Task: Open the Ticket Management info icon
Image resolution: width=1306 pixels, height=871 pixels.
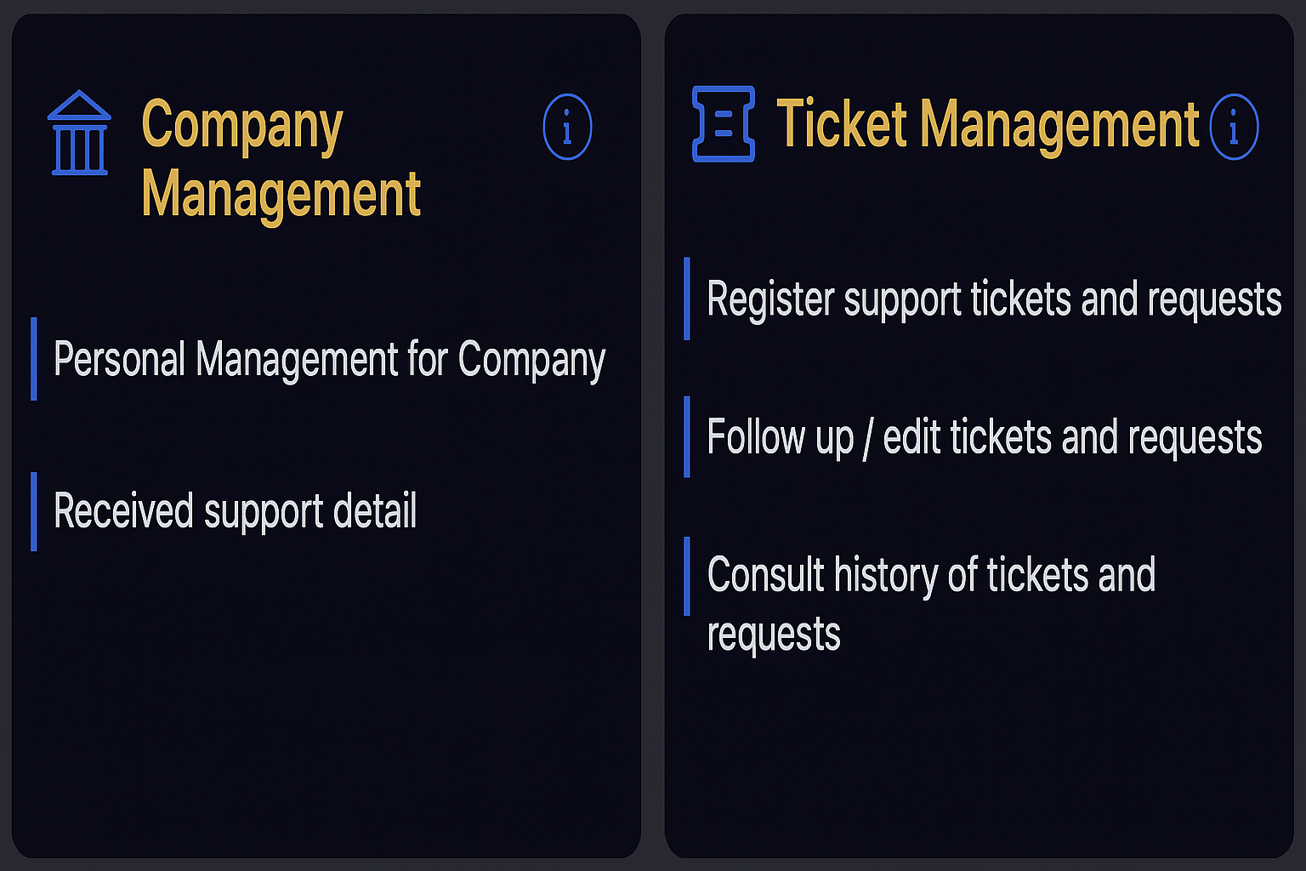Action: coord(1234,128)
